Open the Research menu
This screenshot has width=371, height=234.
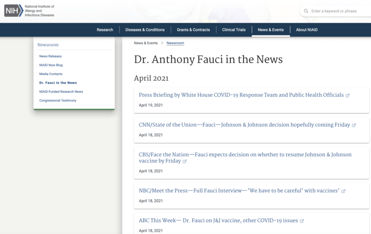point(105,30)
